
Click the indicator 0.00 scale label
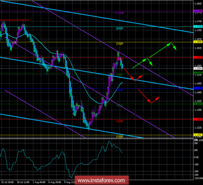(x=196, y=157)
